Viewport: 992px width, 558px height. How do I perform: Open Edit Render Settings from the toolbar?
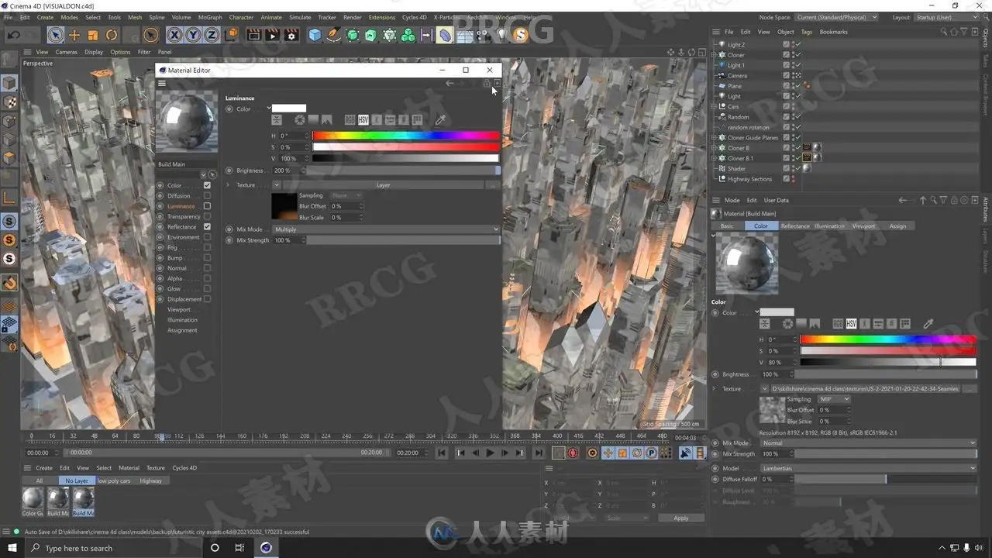tap(291, 35)
